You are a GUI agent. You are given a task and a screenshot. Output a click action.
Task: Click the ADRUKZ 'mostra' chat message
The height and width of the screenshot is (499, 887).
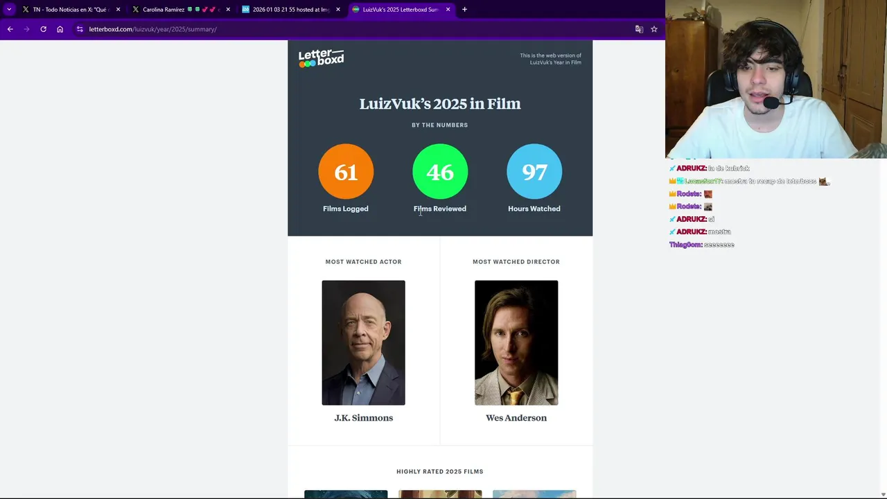tap(700, 232)
